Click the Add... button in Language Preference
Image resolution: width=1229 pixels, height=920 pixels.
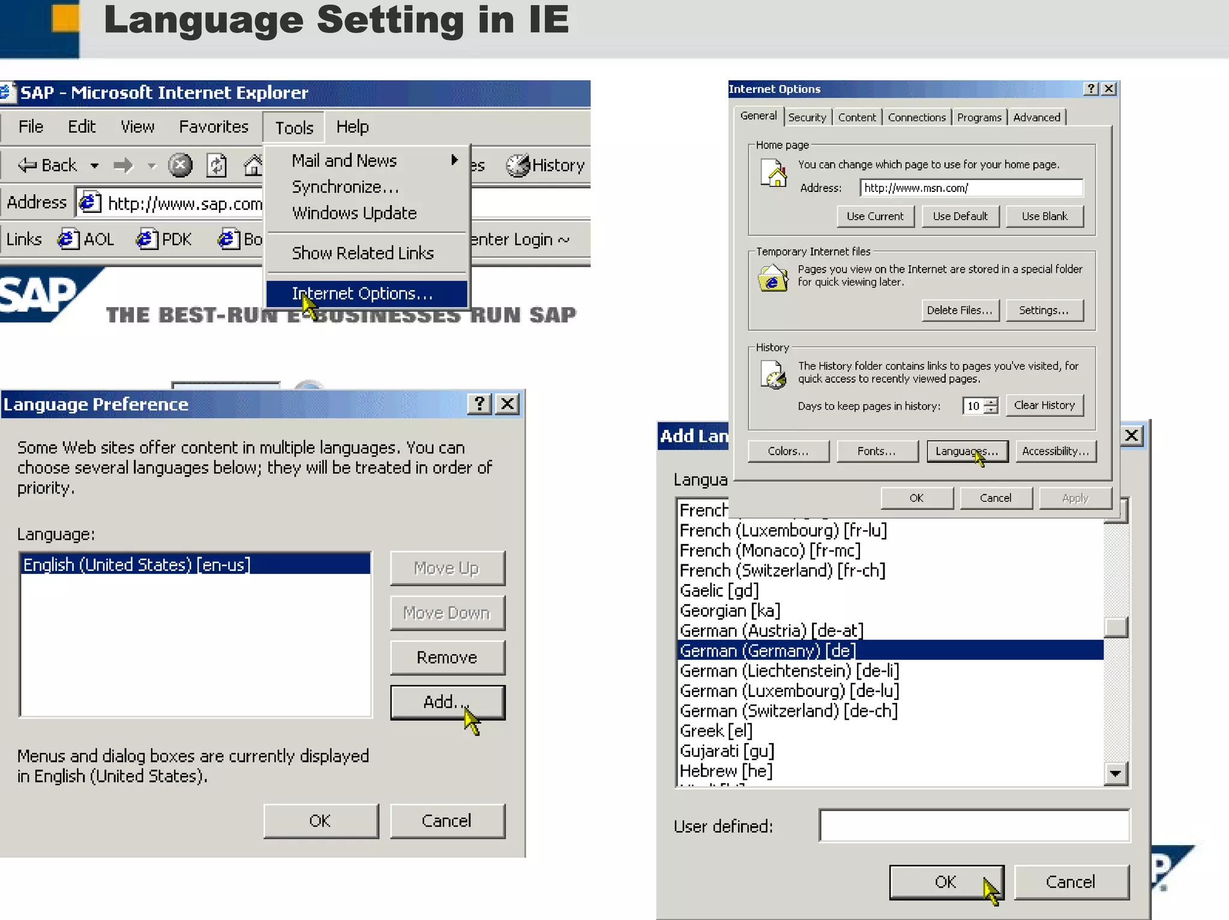coord(447,702)
